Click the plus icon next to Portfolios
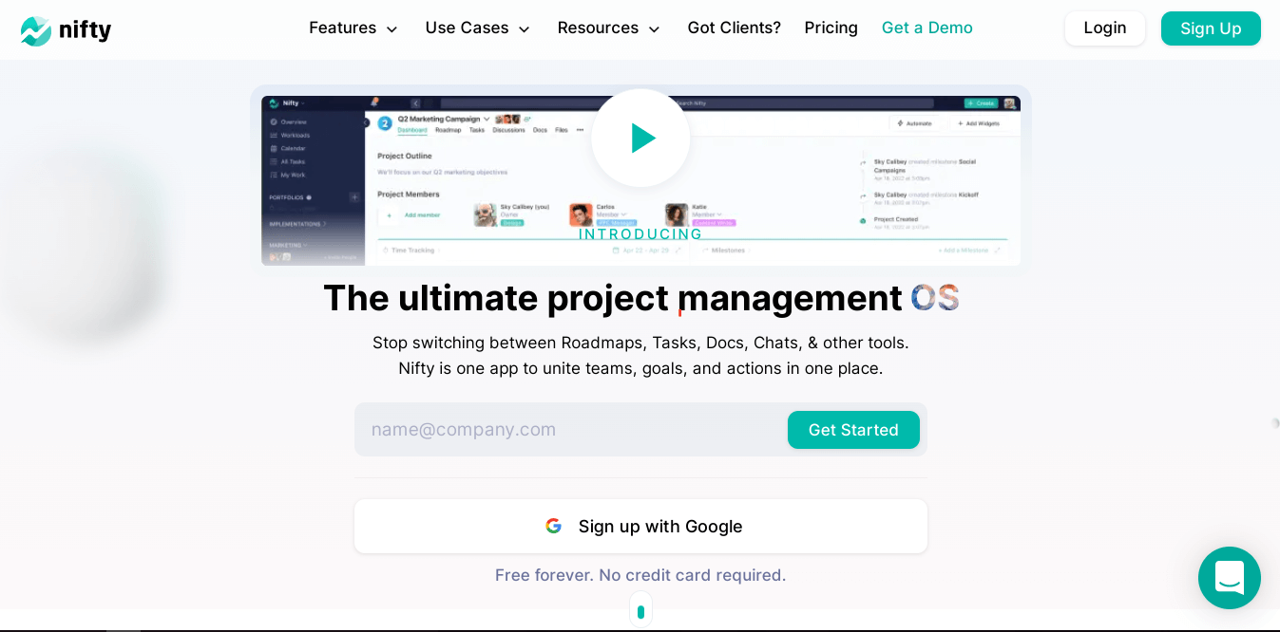1280x632 pixels. (x=354, y=197)
